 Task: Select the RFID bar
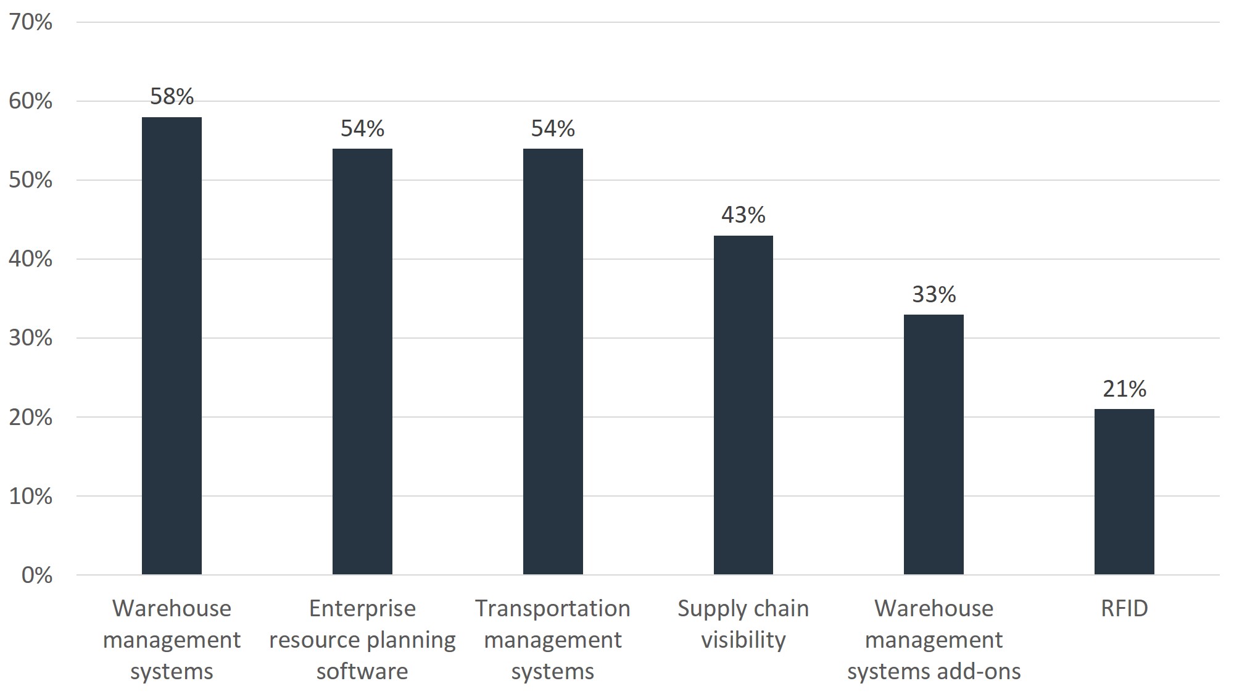click(1124, 492)
